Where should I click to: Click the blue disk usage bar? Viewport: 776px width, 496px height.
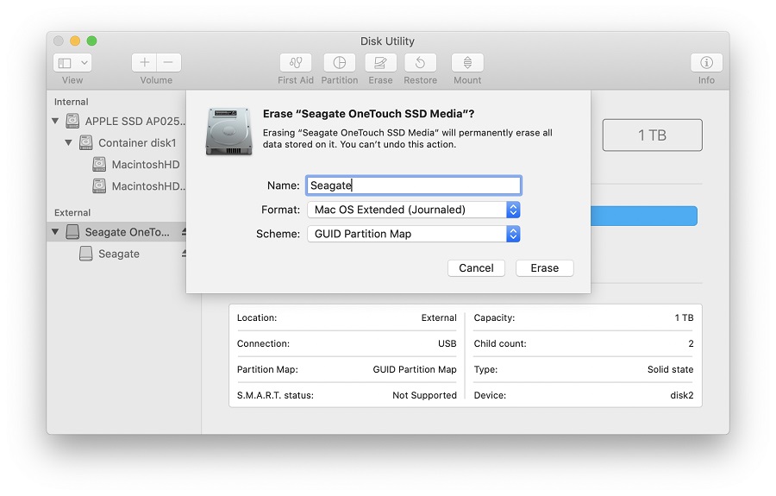644,216
